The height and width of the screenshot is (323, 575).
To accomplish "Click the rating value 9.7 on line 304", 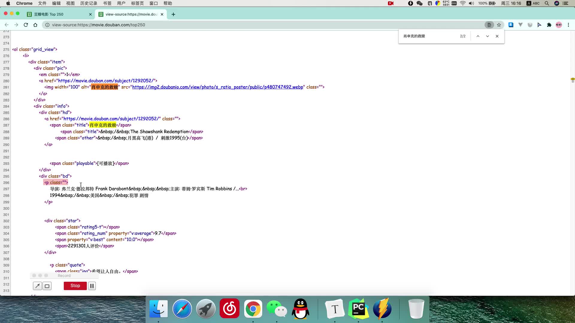I will click(x=158, y=233).
